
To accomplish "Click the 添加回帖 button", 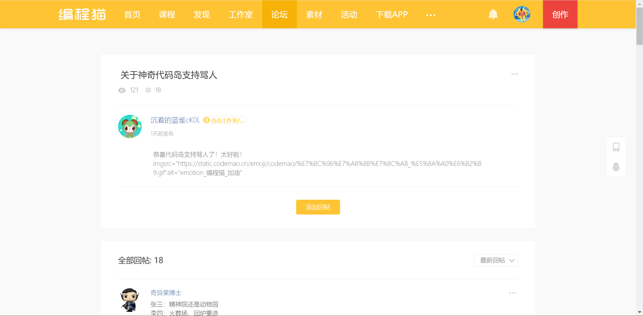I will (x=318, y=207).
